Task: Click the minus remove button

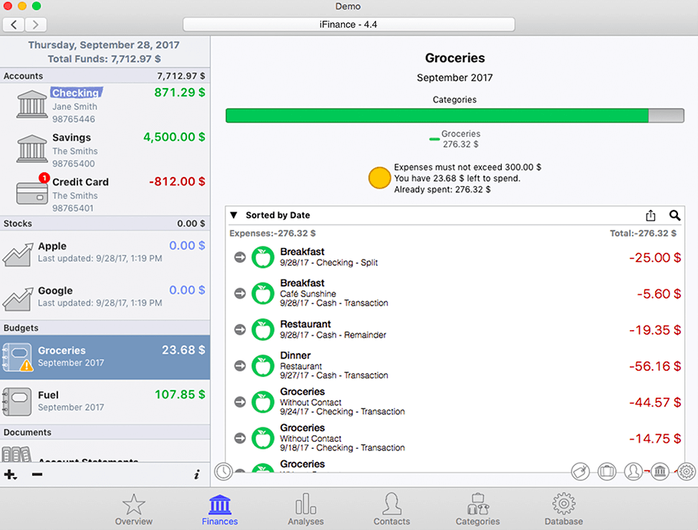Action: coord(37,475)
